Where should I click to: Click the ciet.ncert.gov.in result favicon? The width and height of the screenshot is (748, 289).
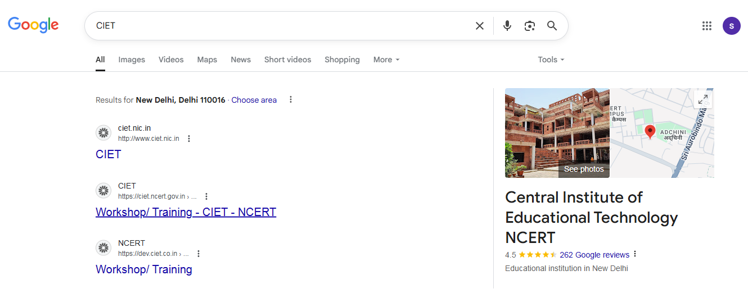pos(103,191)
